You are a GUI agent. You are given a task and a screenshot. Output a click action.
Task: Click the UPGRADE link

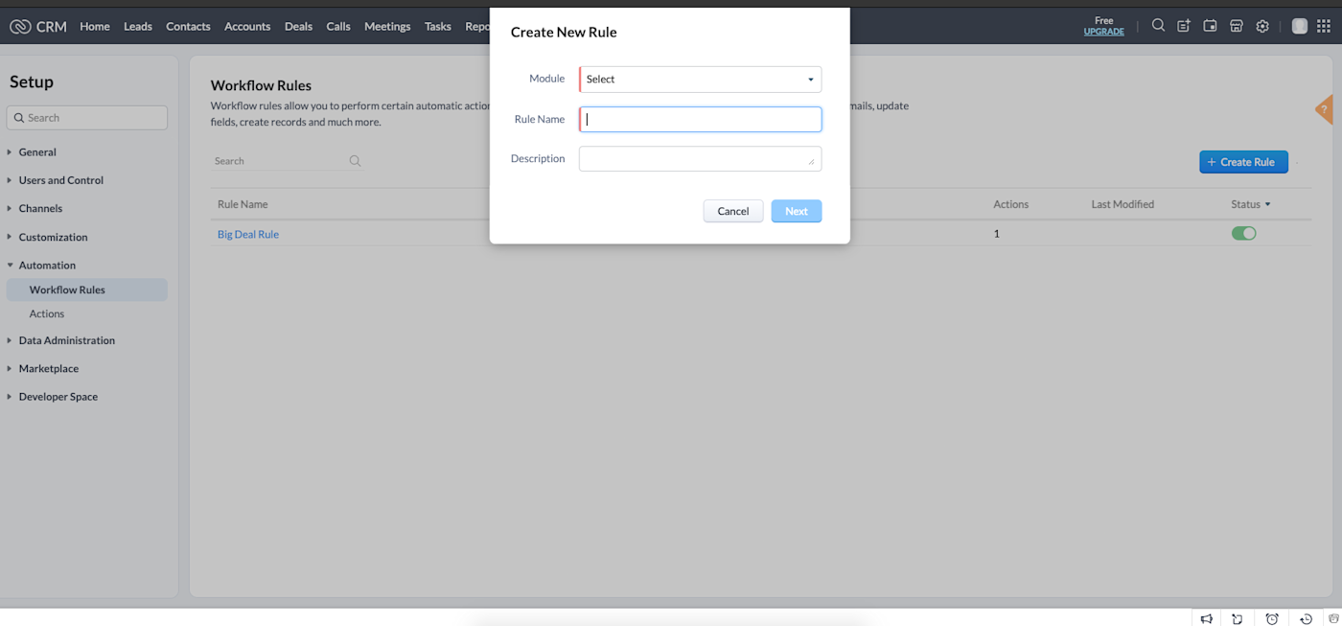(x=1103, y=32)
